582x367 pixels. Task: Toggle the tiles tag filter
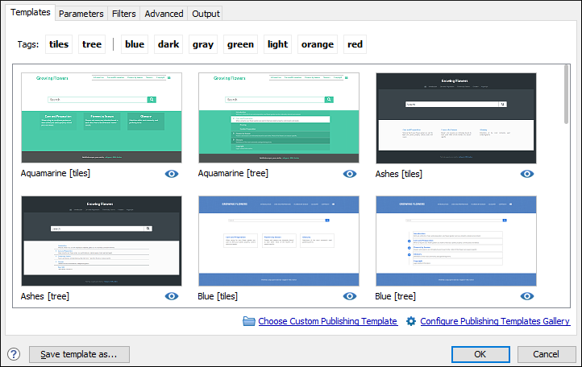(59, 44)
